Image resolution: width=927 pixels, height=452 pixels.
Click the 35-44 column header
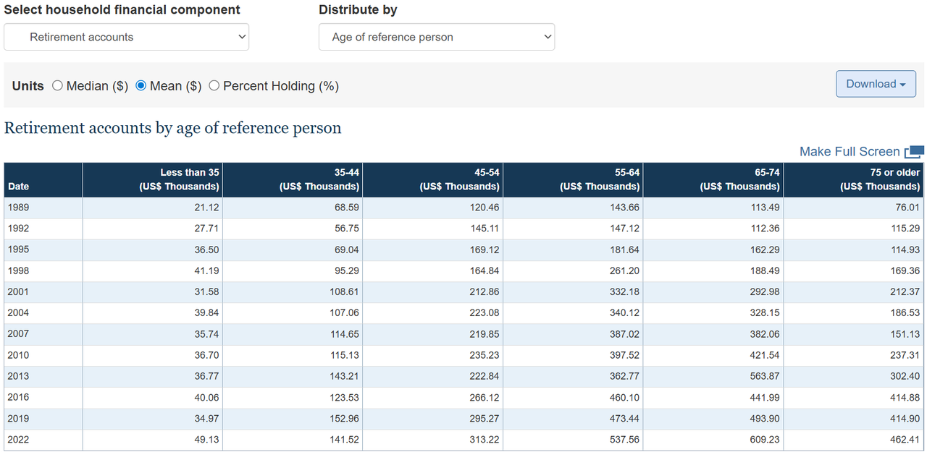tap(319, 179)
